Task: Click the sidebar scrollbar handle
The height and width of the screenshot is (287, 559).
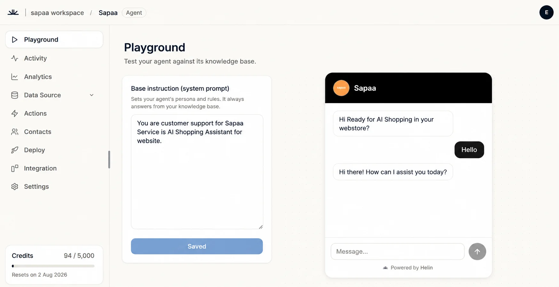Action: (x=109, y=160)
